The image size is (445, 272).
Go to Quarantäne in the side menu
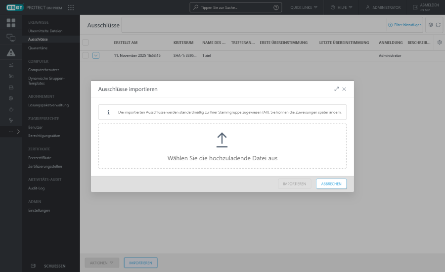point(38,48)
